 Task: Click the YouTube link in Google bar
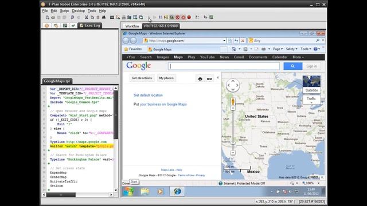click(x=208, y=57)
